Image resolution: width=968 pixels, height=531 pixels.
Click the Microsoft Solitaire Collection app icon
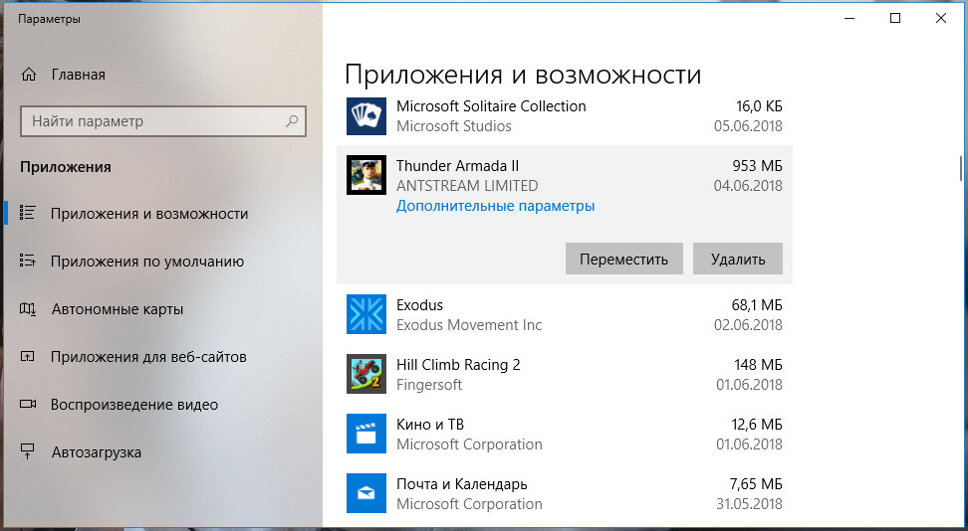366,116
